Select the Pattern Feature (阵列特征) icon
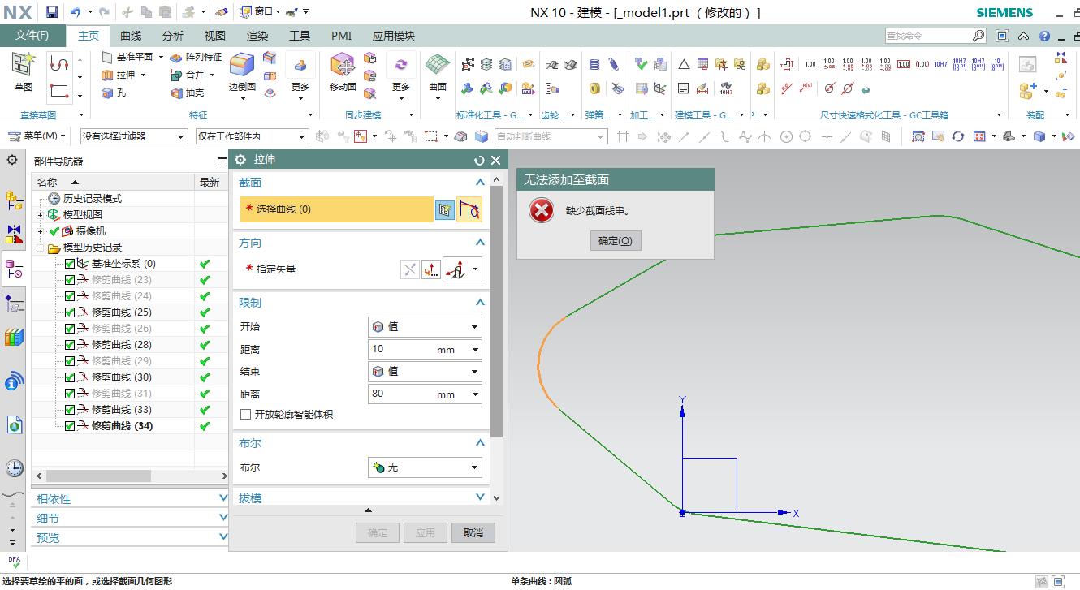Viewport: 1080px width, 590px height. (x=175, y=57)
